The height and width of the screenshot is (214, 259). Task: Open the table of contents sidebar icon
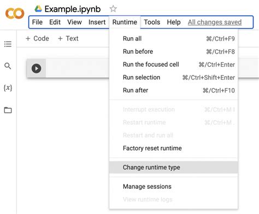click(8, 44)
